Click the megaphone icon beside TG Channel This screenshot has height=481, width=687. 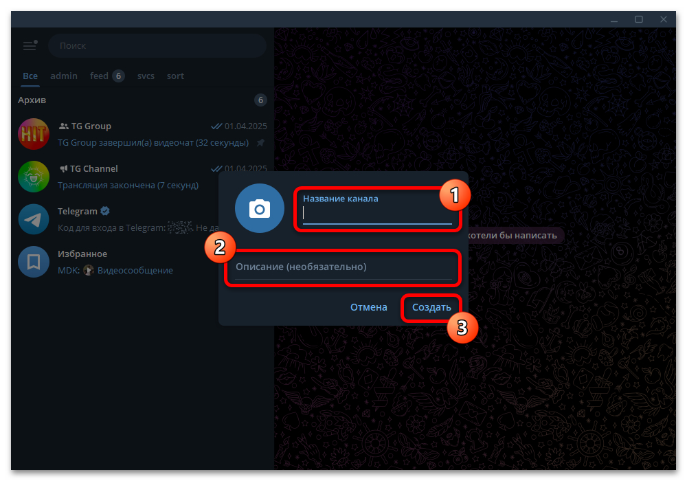pos(63,168)
